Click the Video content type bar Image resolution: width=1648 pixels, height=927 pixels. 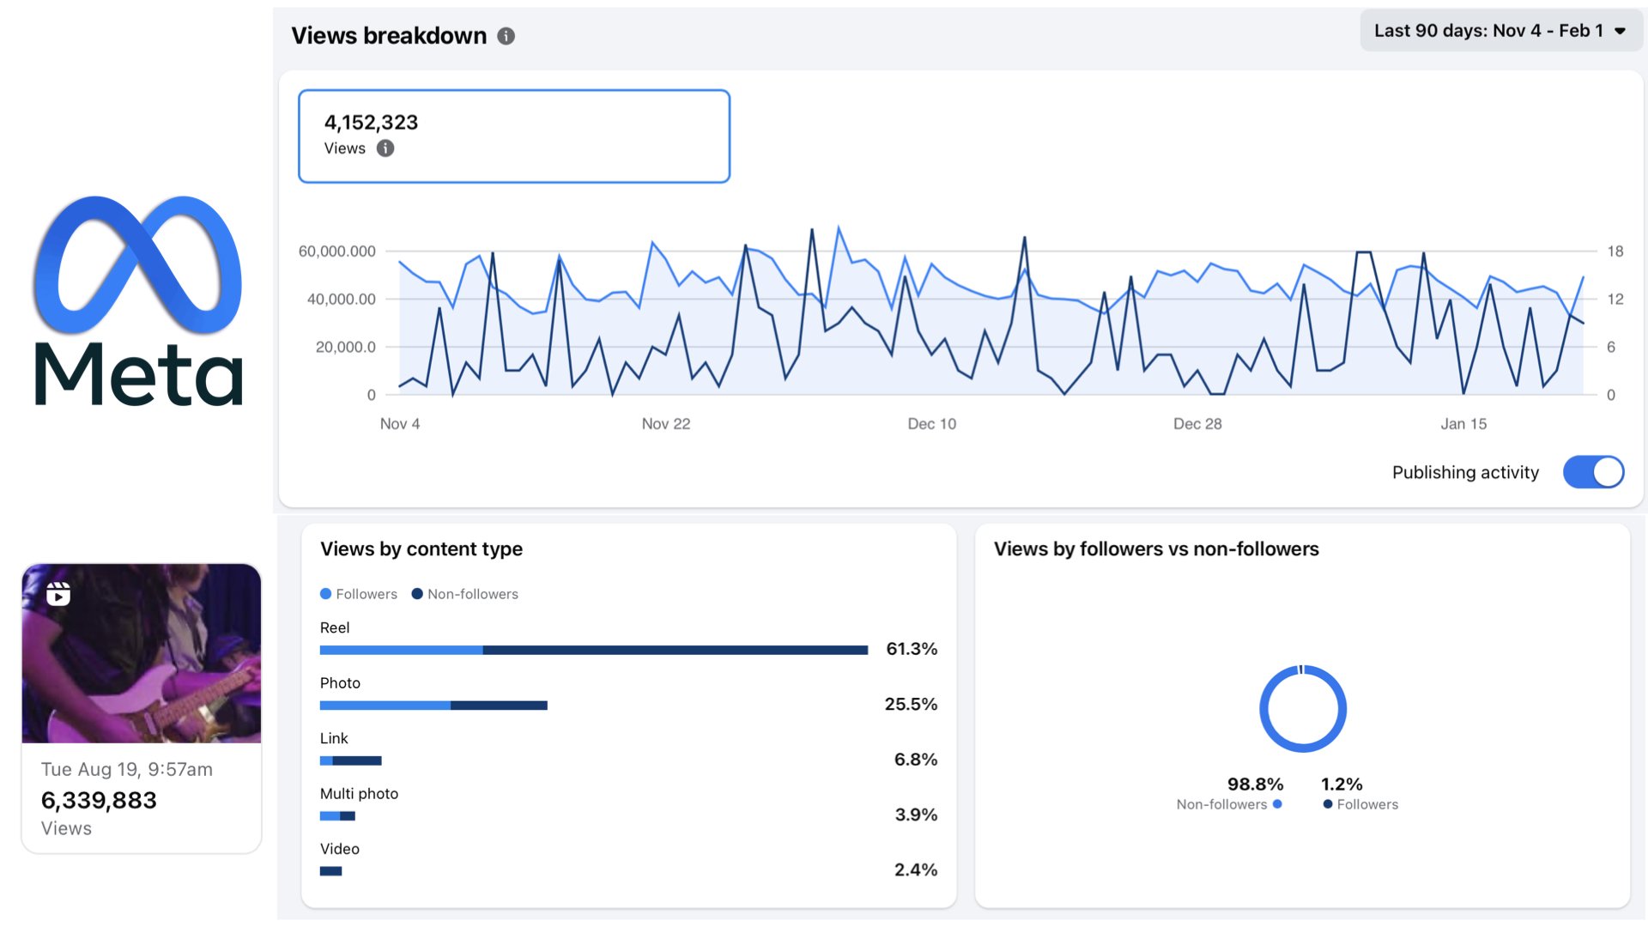pos(330,871)
